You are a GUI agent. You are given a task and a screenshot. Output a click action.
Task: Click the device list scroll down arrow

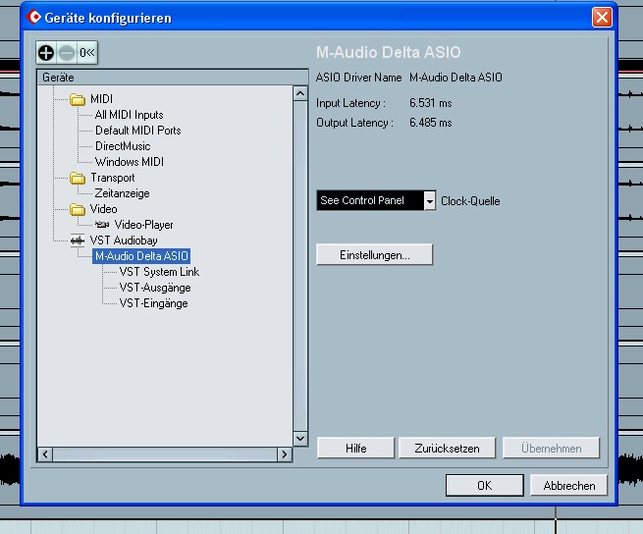(300, 439)
